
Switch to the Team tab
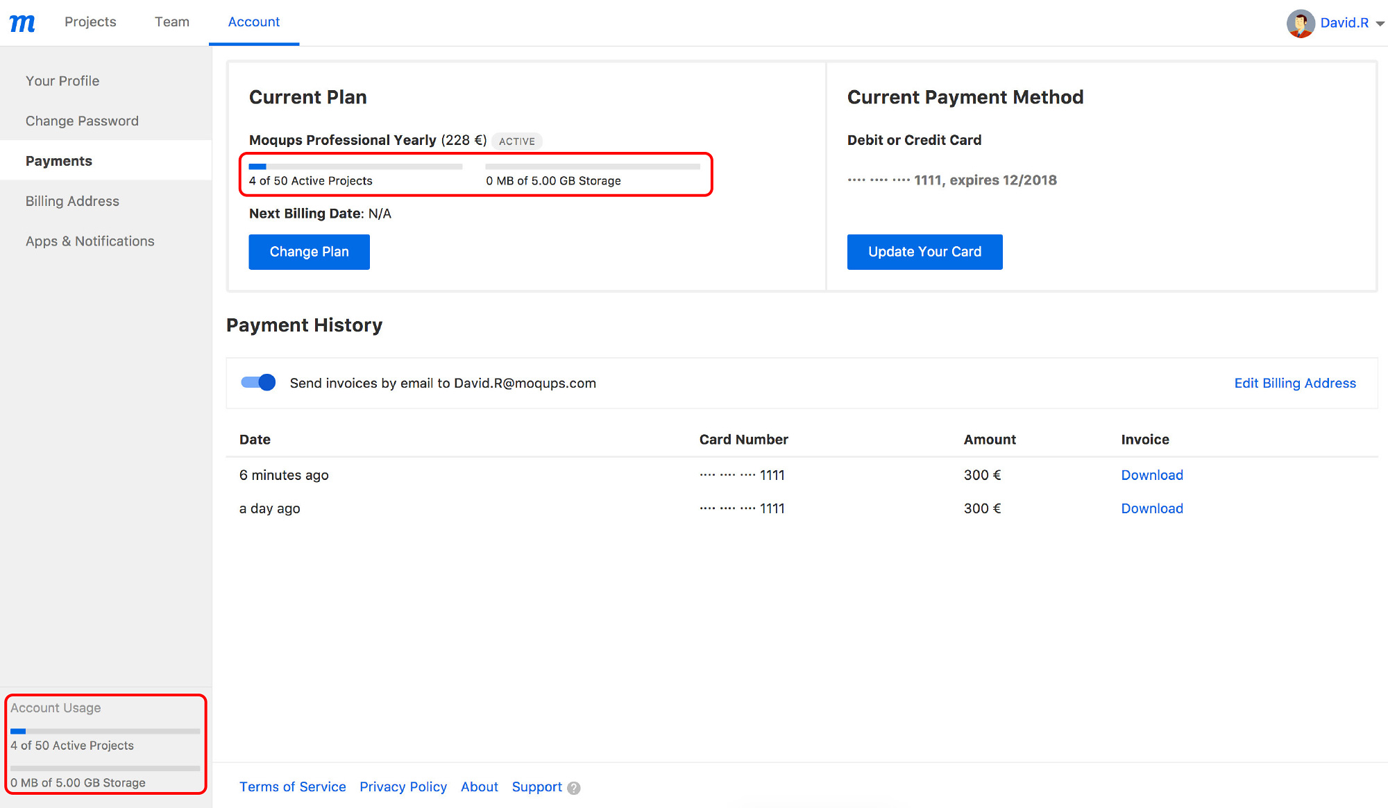tap(171, 22)
